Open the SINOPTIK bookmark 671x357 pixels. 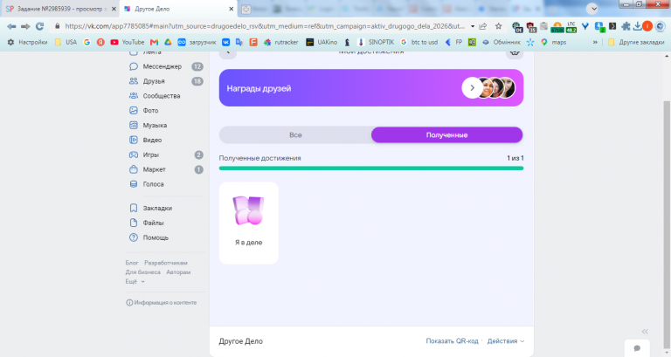click(x=376, y=42)
